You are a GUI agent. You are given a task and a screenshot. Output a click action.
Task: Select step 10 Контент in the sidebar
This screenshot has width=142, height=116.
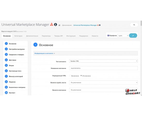click(15, 93)
